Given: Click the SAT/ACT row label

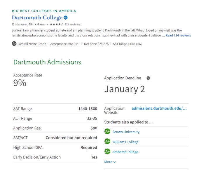Looking at the screenshot, I should (20, 138).
